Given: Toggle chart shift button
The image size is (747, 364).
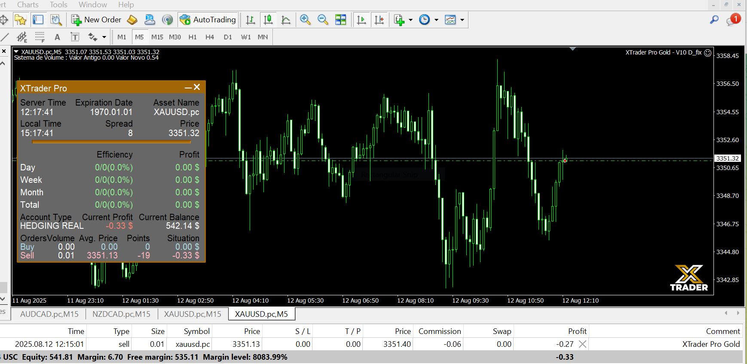Looking at the screenshot, I should click(379, 20).
